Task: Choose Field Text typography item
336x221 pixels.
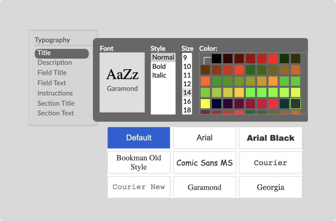Action: click(x=52, y=83)
